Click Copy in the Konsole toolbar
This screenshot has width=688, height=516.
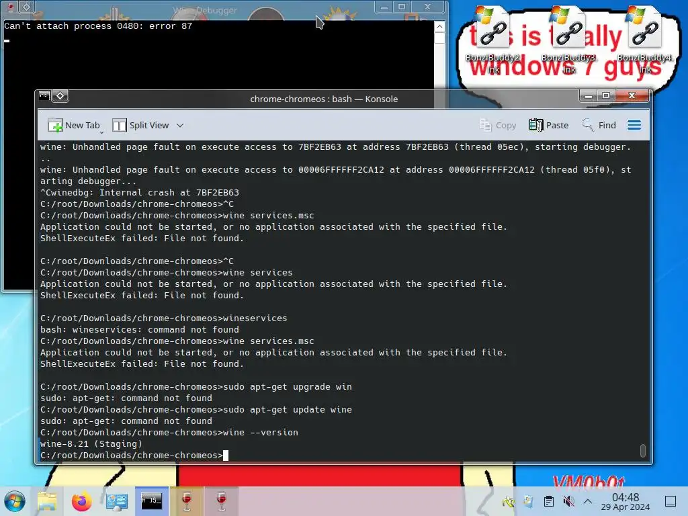point(498,126)
